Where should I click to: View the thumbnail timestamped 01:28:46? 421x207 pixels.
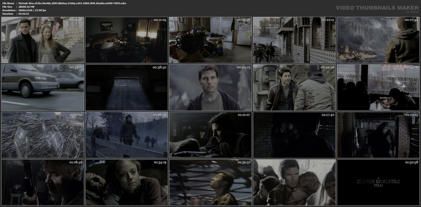[x=43, y=182]
